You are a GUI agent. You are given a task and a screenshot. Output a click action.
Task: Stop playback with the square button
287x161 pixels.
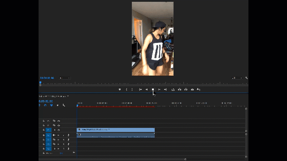coord(153,89)
